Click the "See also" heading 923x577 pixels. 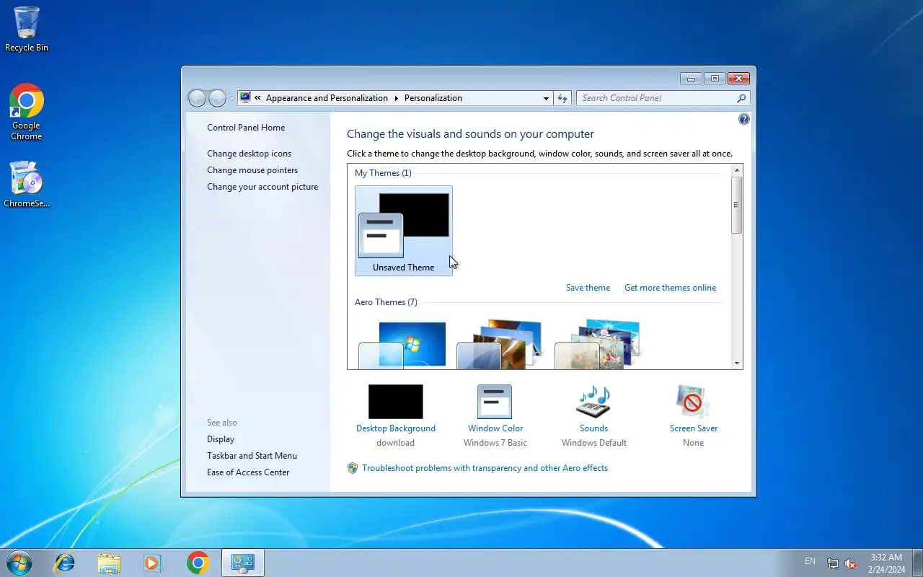222,423
